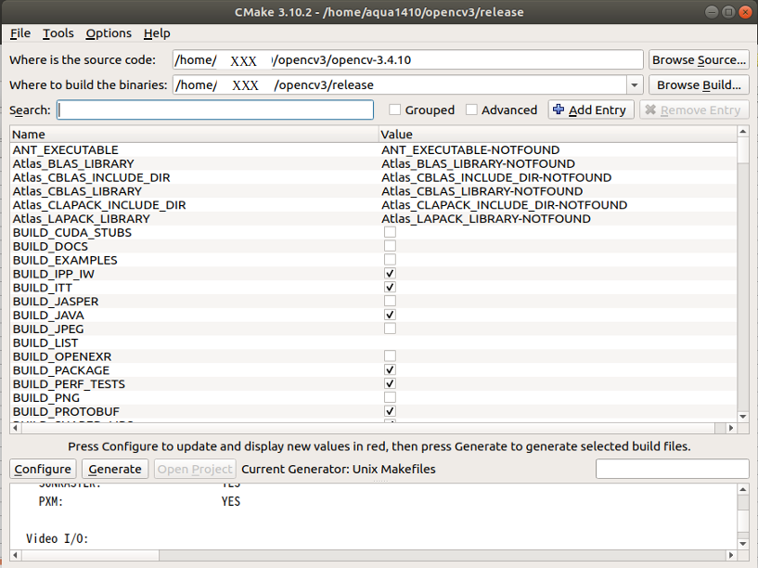This screenshot has height=568, width=758.
Task: Open the Options menu
Action: [109, 33]
